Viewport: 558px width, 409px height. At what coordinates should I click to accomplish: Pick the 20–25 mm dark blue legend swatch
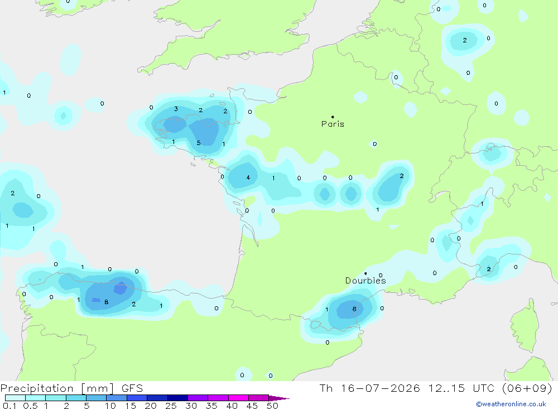pyautogui.click(x=157, y=398)
